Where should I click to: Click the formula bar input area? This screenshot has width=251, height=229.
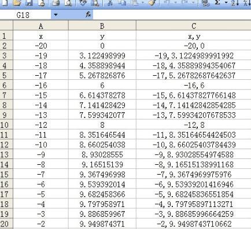(x=172, y=15)
